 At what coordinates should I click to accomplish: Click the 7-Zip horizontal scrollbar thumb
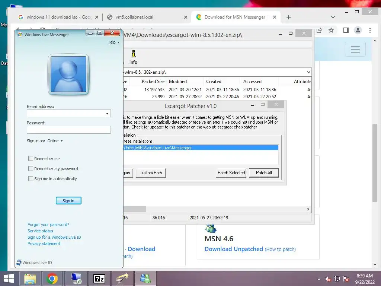[x=135, y=209]
